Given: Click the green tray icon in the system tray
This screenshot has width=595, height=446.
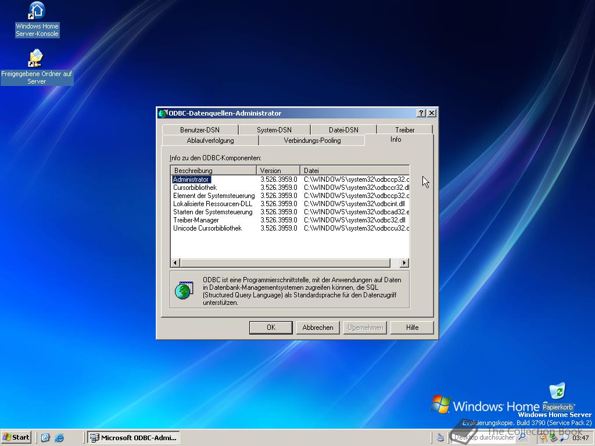Looking at the screenshot, I should tap(554, 438).
